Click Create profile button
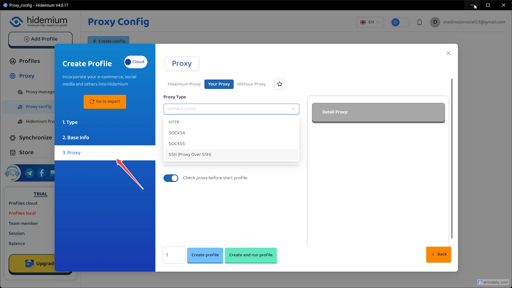Screen dimensions: 512x288 (205, 255)
